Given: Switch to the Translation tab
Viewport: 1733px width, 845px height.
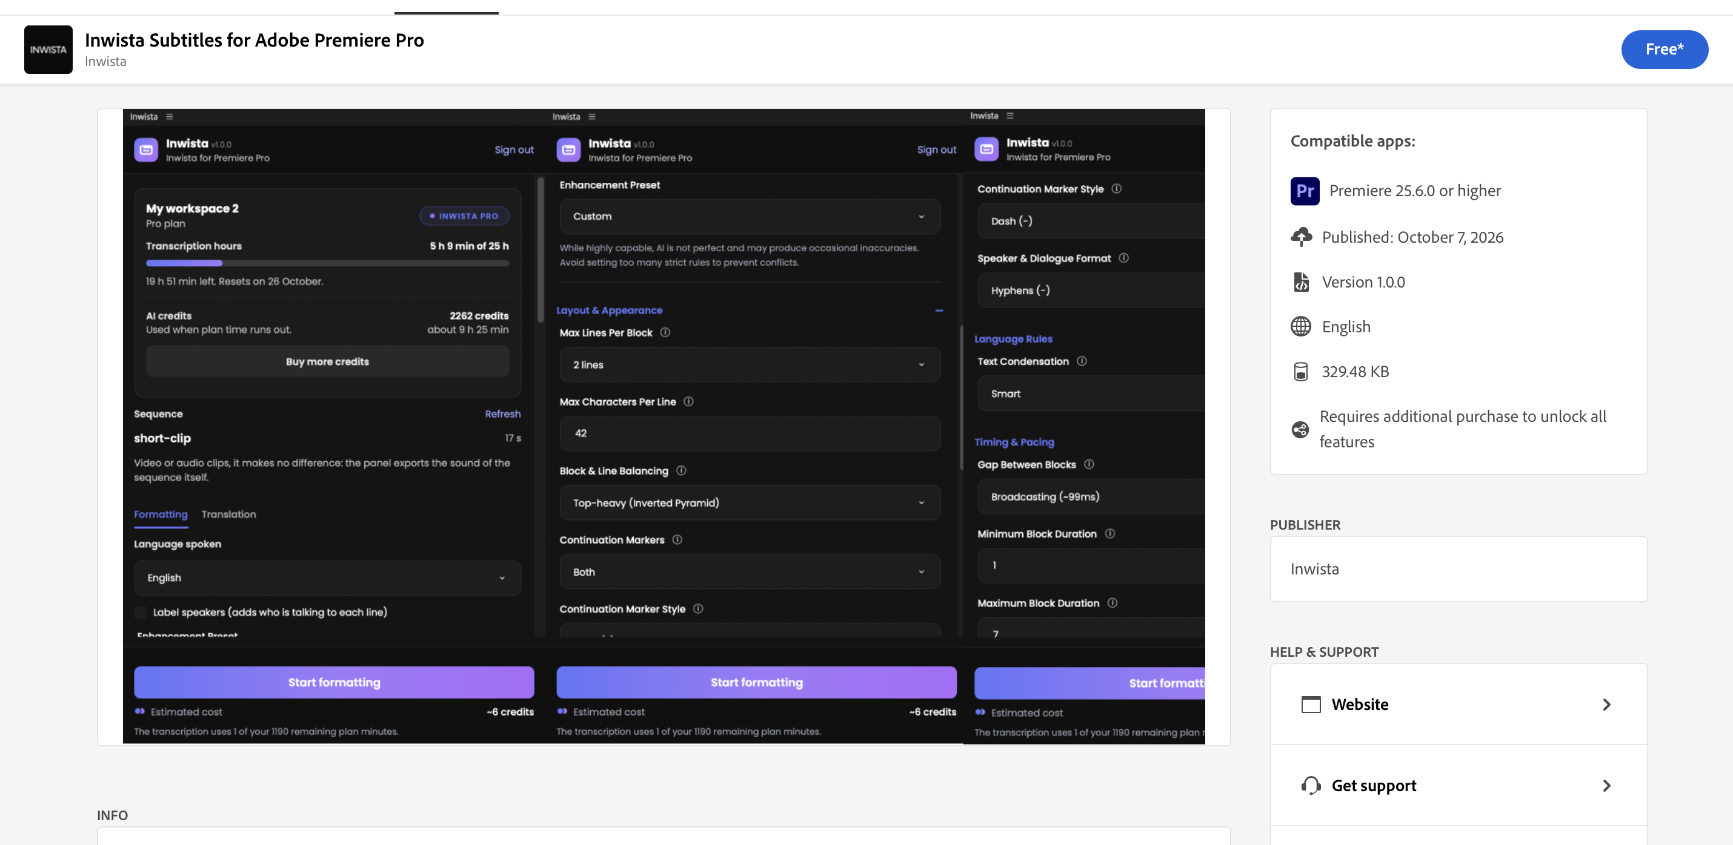Looking at the screenshot, I should click(x=228, y=515).
